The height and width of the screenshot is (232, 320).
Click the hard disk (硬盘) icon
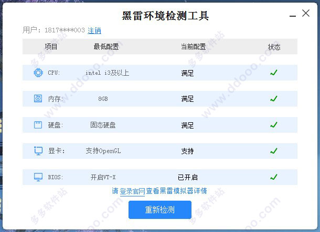(x=38, y=125)
